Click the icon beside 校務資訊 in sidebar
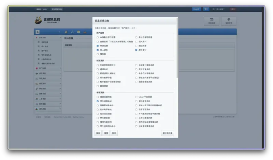273x160 pixels. pos(37,104)
